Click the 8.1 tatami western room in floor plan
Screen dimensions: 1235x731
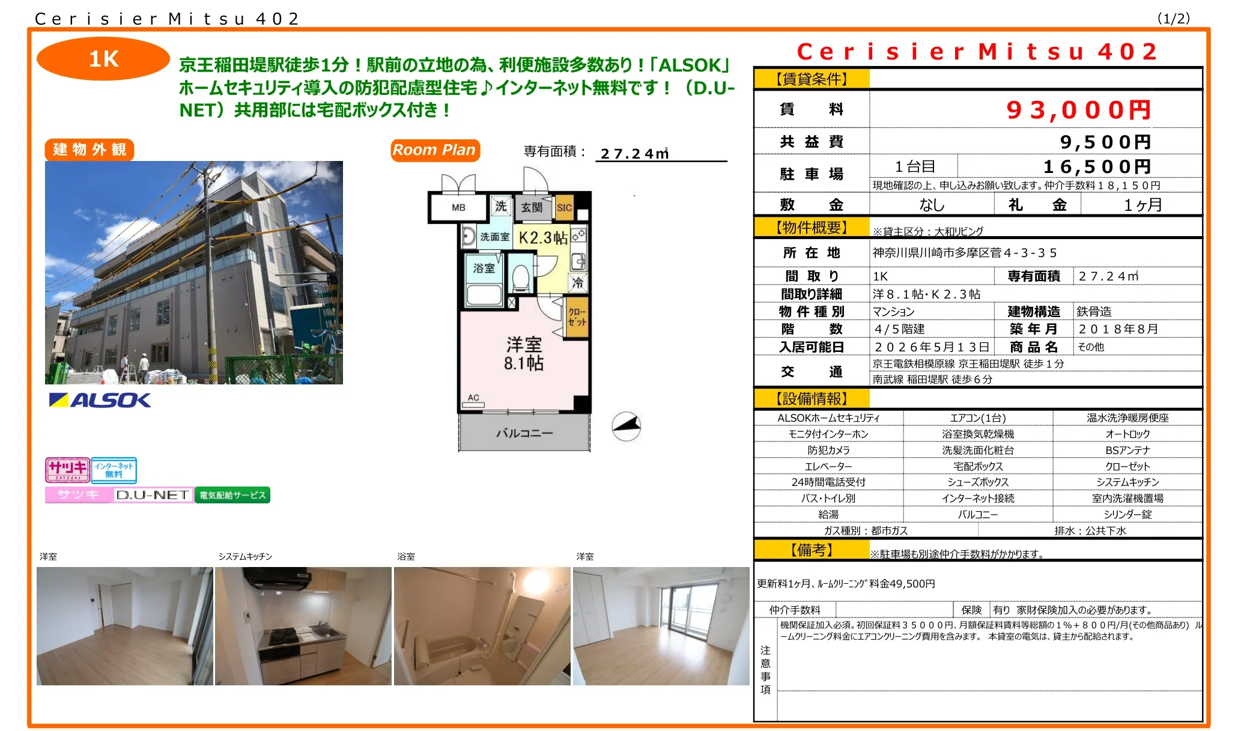524,354
